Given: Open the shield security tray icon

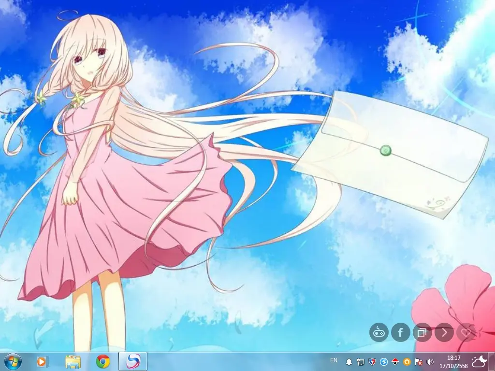Looking at the screenshot, I should click(372, 362).
